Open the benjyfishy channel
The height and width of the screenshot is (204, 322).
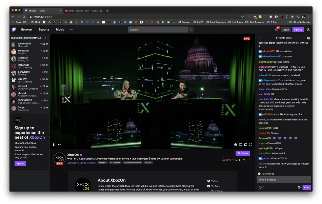click(x=30, y=73)
